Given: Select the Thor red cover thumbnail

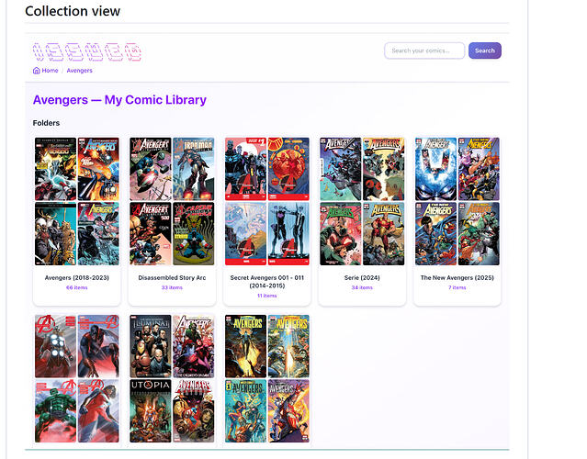Looking at the screenshot, I should (55, 346).
